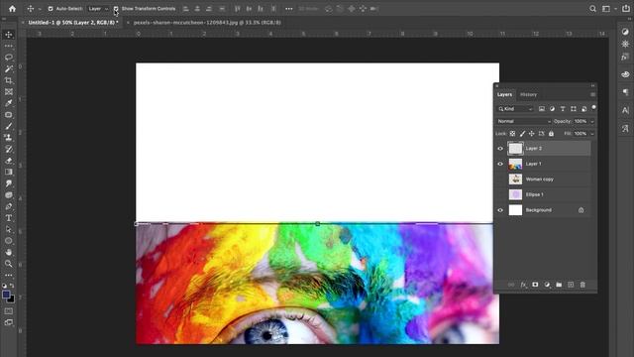The width and height of the screenshot is (634, 357).
Task: Create a new layer icon
Action: point(571,285)
